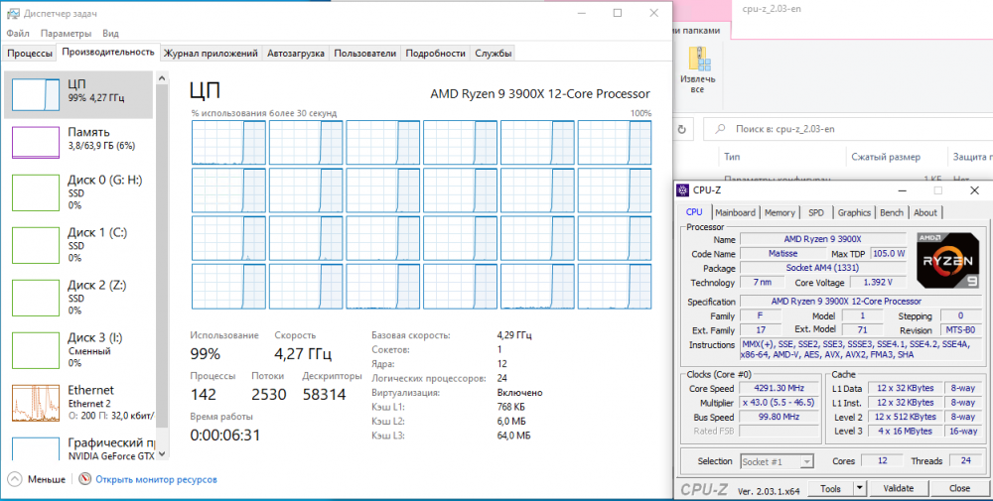Click the Ryzen 9 logo in CPU-Z
The height and width of the screenshot is (501, 993).
946,260
